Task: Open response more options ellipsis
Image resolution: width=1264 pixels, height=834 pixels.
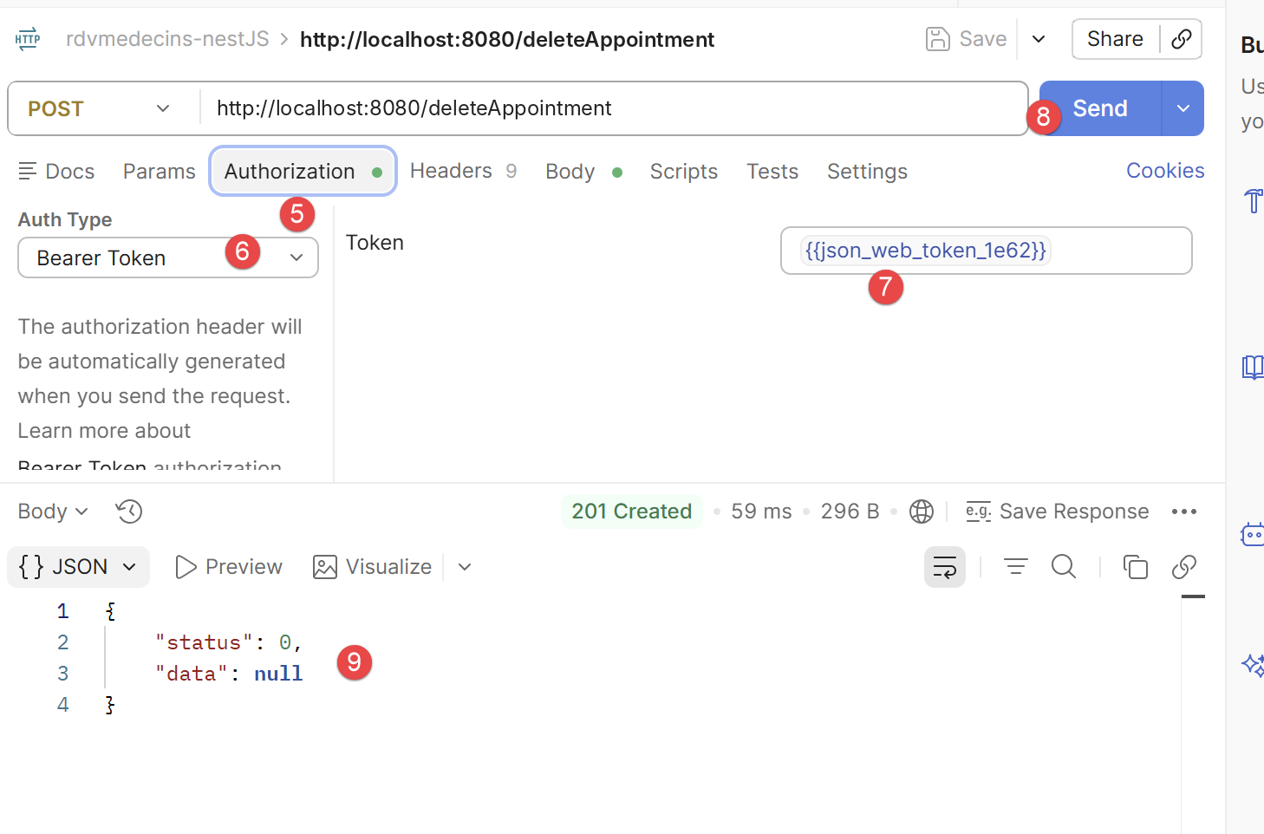Action: [1184, 511]
